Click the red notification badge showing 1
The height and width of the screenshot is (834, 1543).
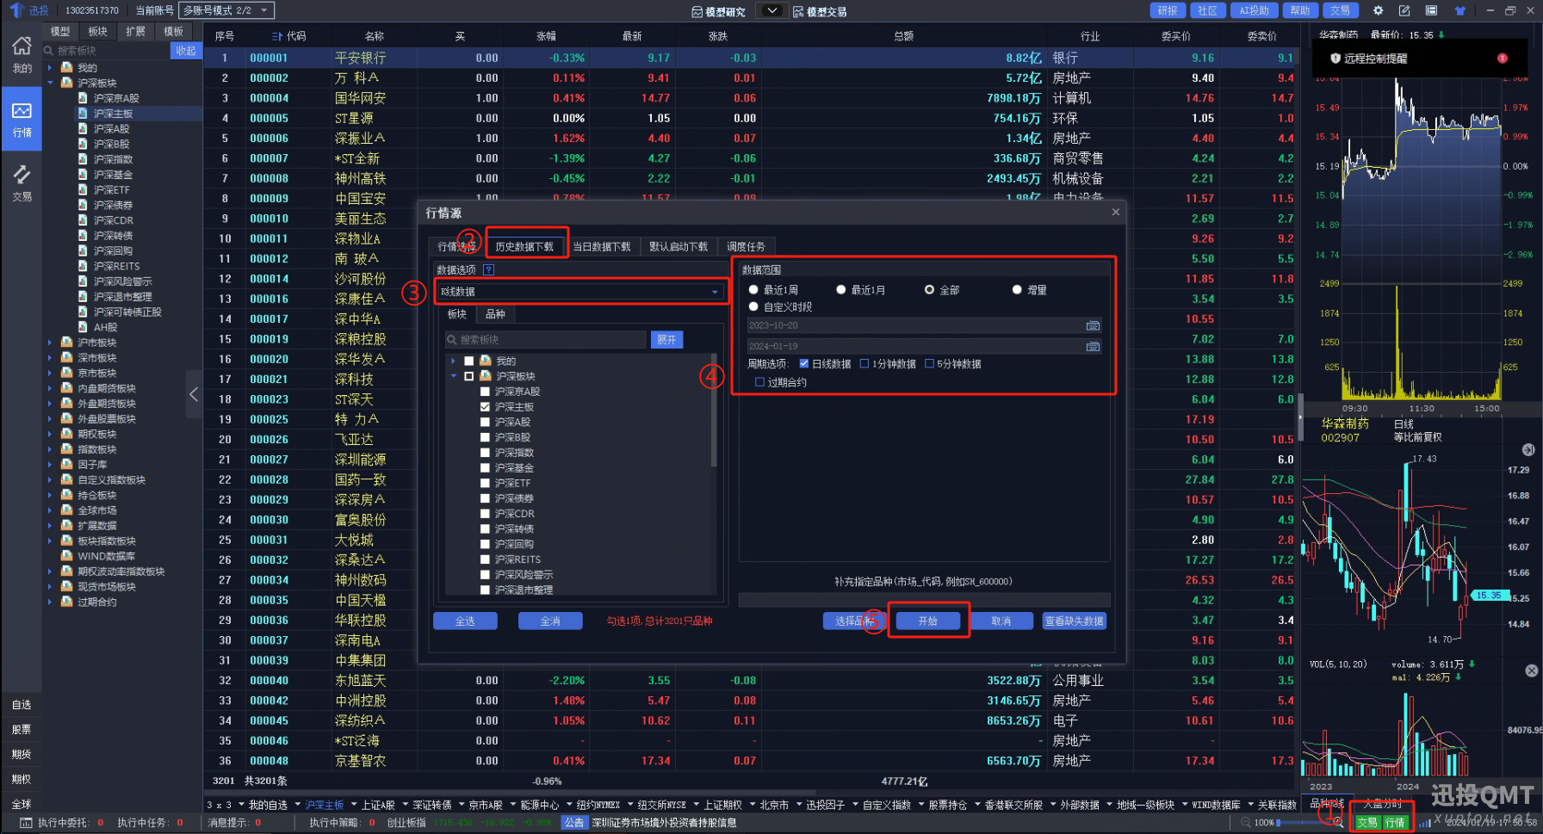pos(1503,59)
